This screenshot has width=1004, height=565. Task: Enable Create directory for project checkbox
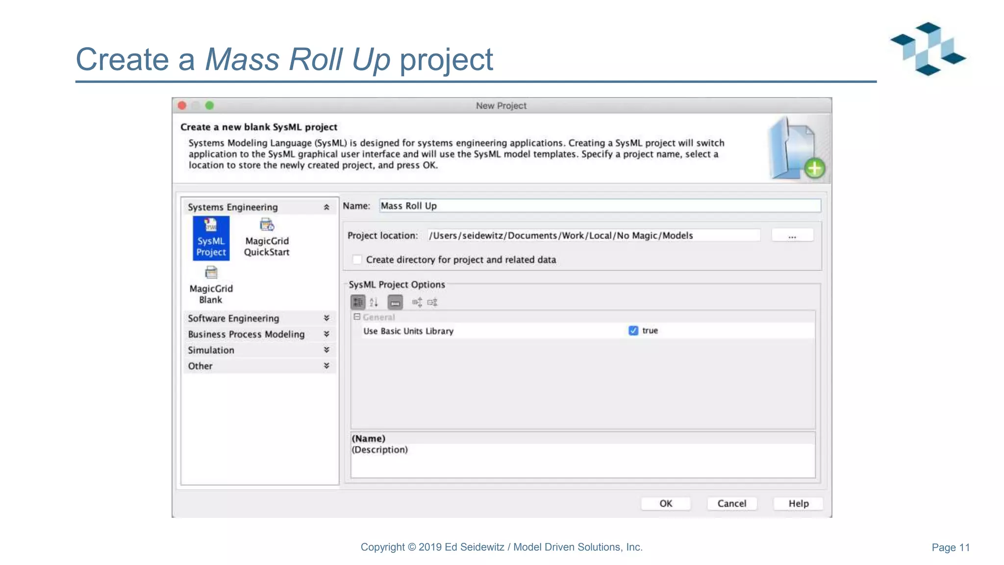[357, 259]
